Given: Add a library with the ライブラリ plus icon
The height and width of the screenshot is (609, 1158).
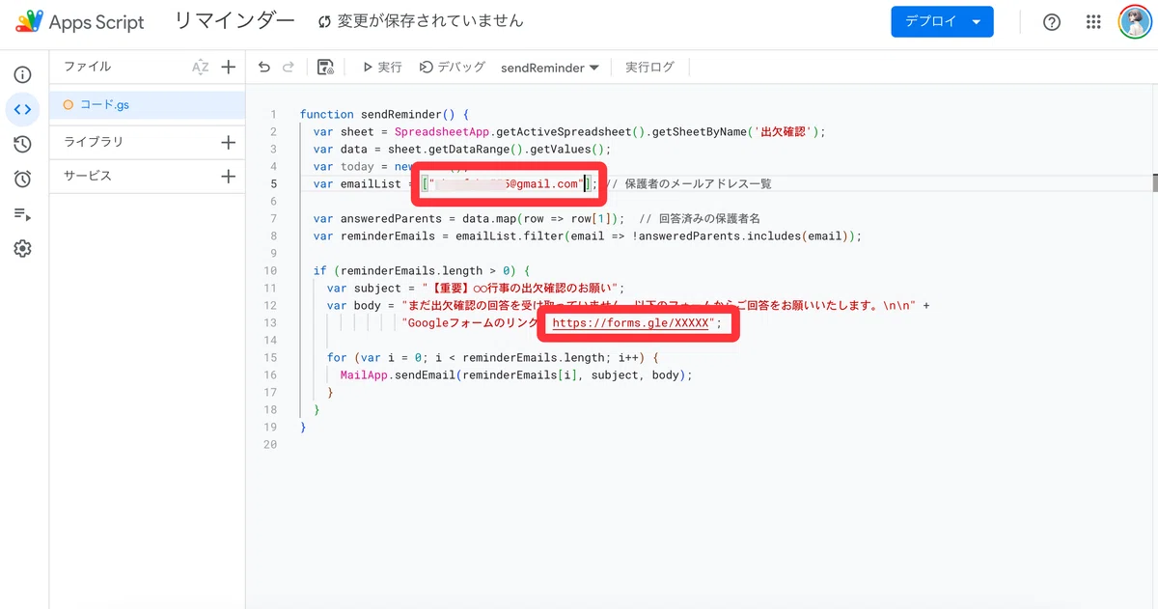Looking at the screenshot, I should coord(229,142).
